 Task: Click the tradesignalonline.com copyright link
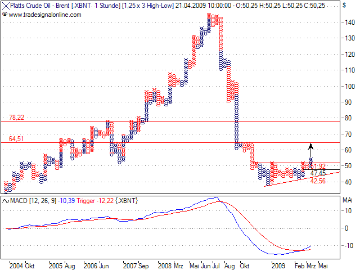click(38, 12)
